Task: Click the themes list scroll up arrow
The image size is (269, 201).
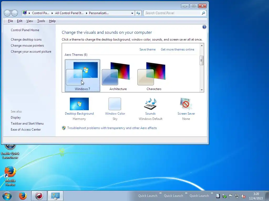Action: (x=202, y=46)
